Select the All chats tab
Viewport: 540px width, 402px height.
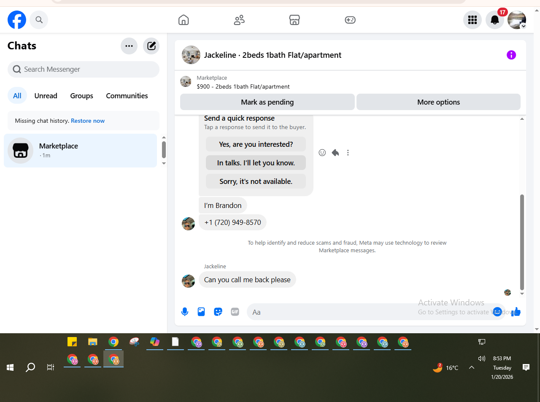pos(17,96)
